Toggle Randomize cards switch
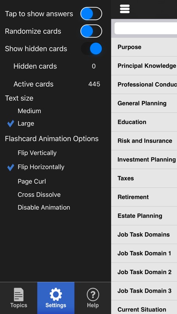 [91, 31]
